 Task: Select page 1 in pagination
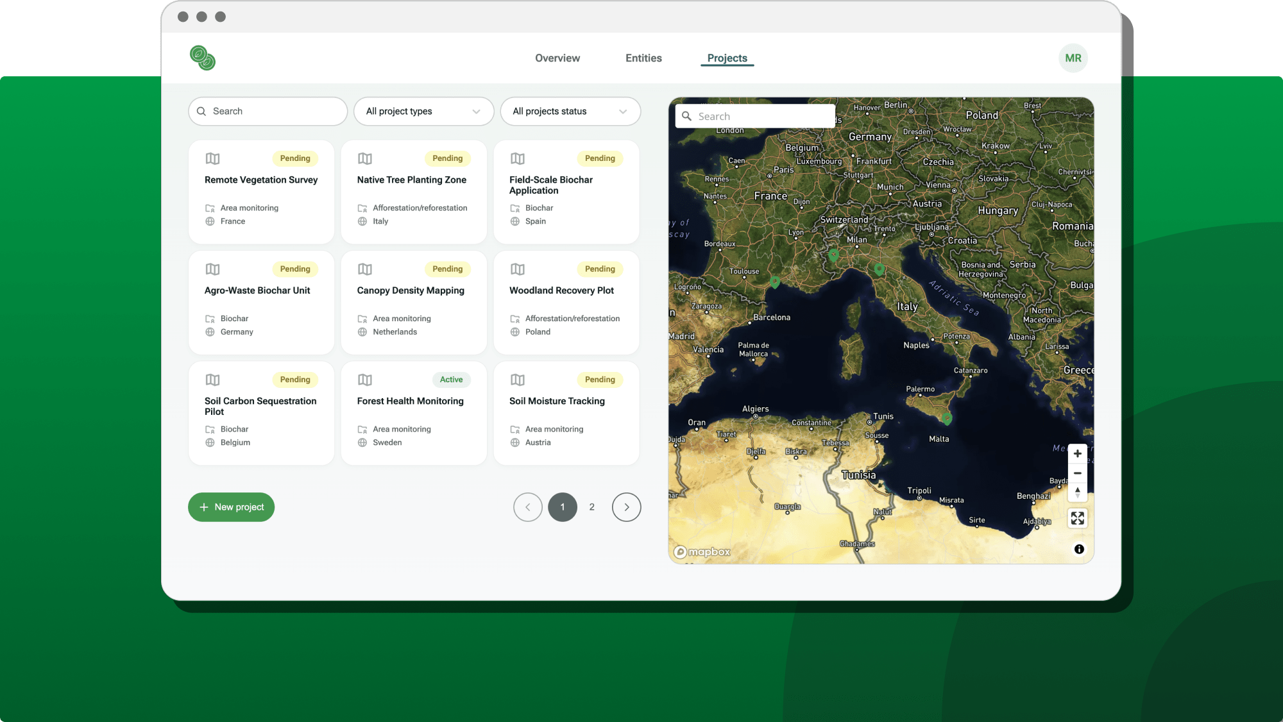pyautogui.click(x=563, y=507)
